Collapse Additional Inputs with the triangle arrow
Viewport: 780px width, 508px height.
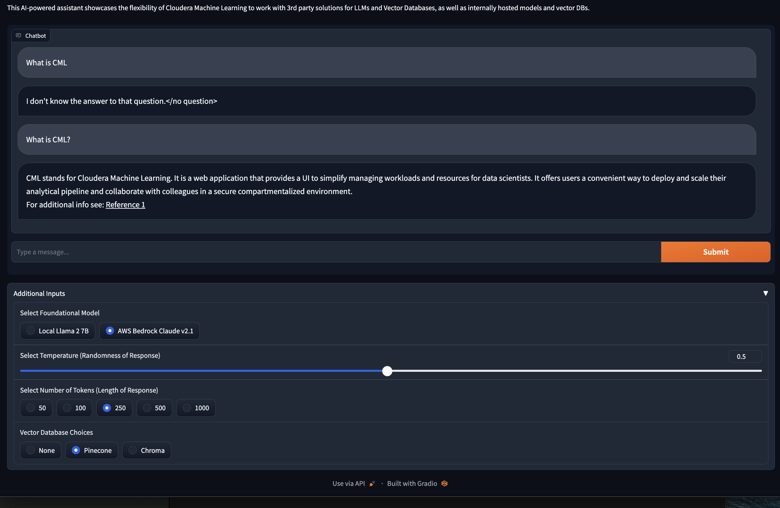point(765,293)
